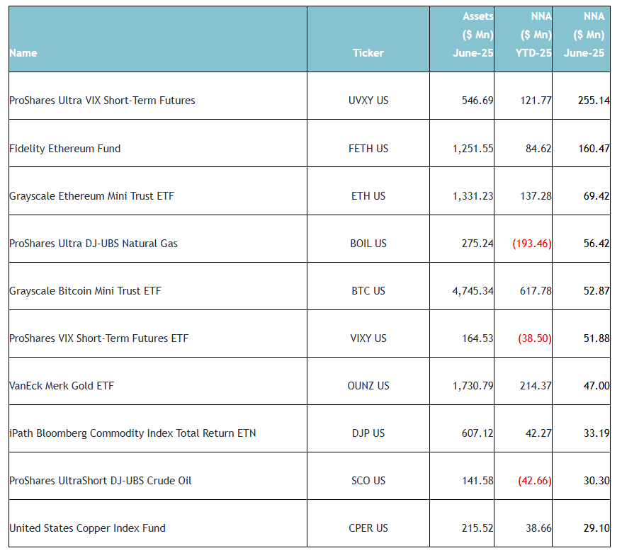This screenshot has height=553, width=622.
Task: Select the Assets June-25 column header
Action: [473, 35]
